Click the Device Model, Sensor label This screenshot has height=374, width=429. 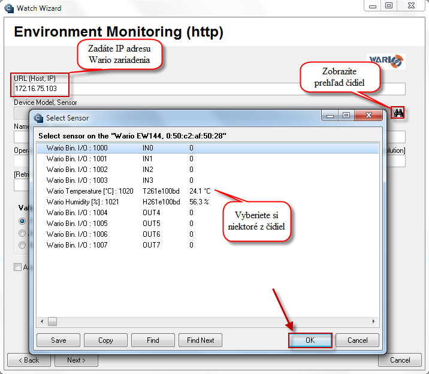[x=46, y=102]
